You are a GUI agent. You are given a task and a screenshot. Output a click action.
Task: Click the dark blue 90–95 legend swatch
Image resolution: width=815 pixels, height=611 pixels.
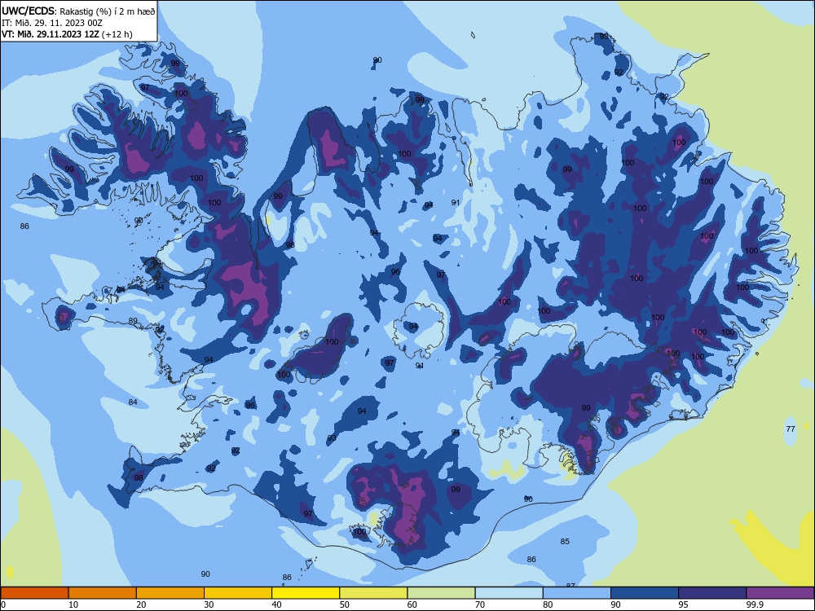645,593
